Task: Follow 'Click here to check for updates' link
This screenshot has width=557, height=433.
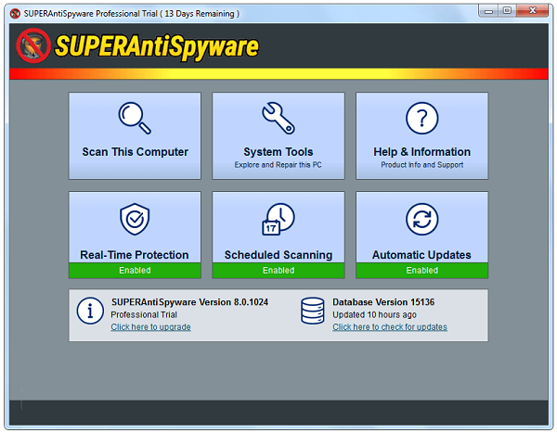Action: (389, 327)
